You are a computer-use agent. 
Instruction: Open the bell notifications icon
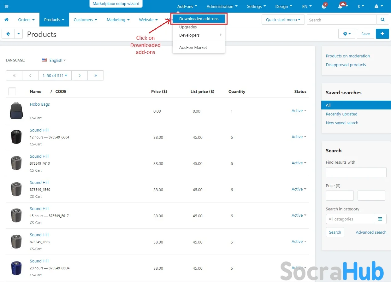tap(341, 6)
